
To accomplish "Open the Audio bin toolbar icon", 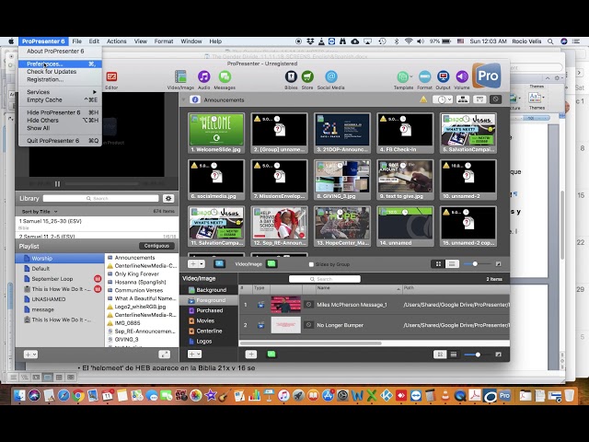I will coord(203,77).
